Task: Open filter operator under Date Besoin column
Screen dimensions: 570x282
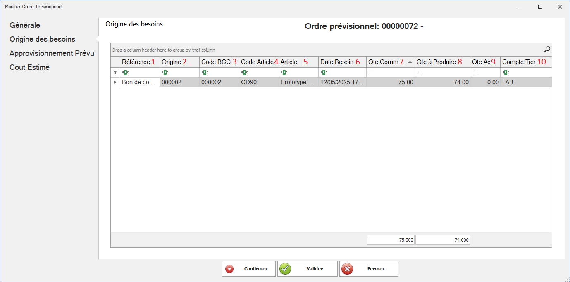Action: tap(323, 72)
